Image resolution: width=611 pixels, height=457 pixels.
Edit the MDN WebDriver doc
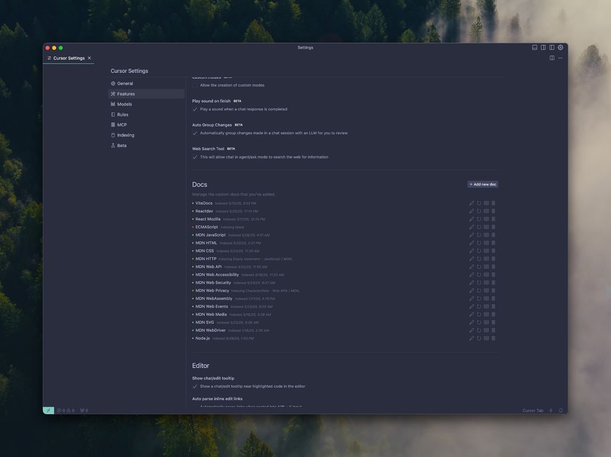coord(472,331)
